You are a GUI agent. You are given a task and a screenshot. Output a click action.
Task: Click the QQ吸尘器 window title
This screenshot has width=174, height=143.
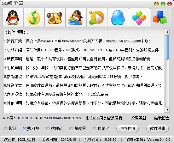(13, 3)
